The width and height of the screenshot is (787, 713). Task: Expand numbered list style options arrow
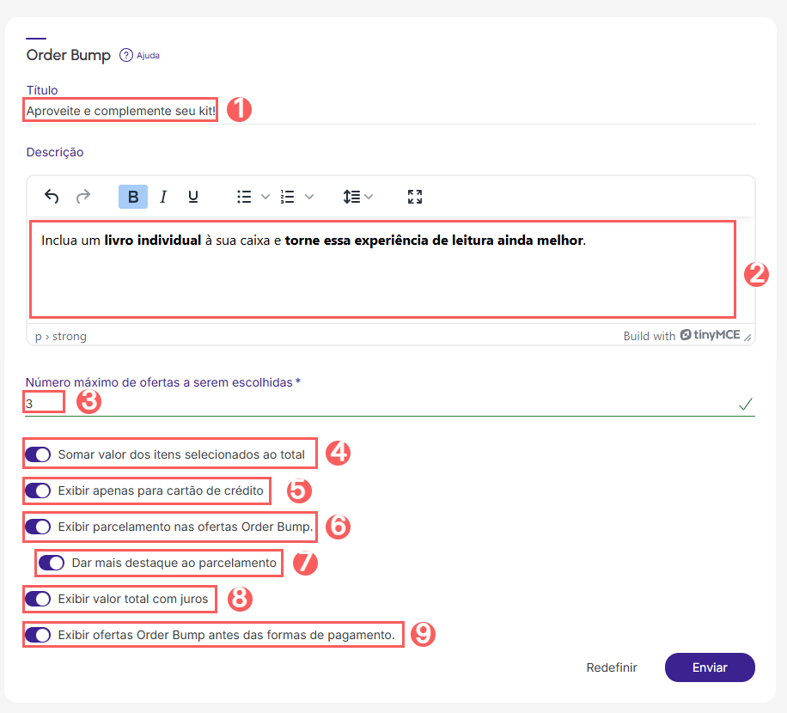309,197
